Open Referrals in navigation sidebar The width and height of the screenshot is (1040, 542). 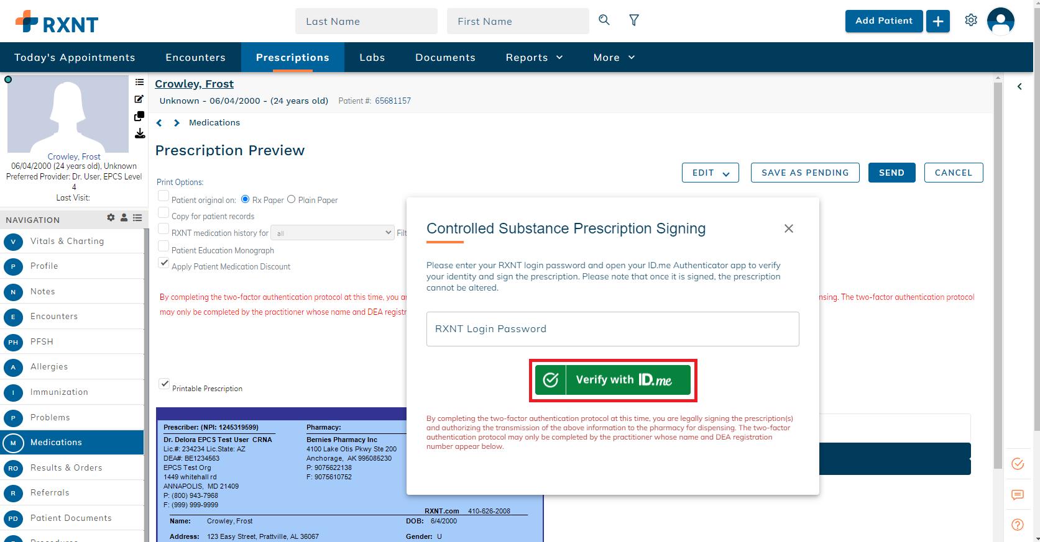click(72, 493)
